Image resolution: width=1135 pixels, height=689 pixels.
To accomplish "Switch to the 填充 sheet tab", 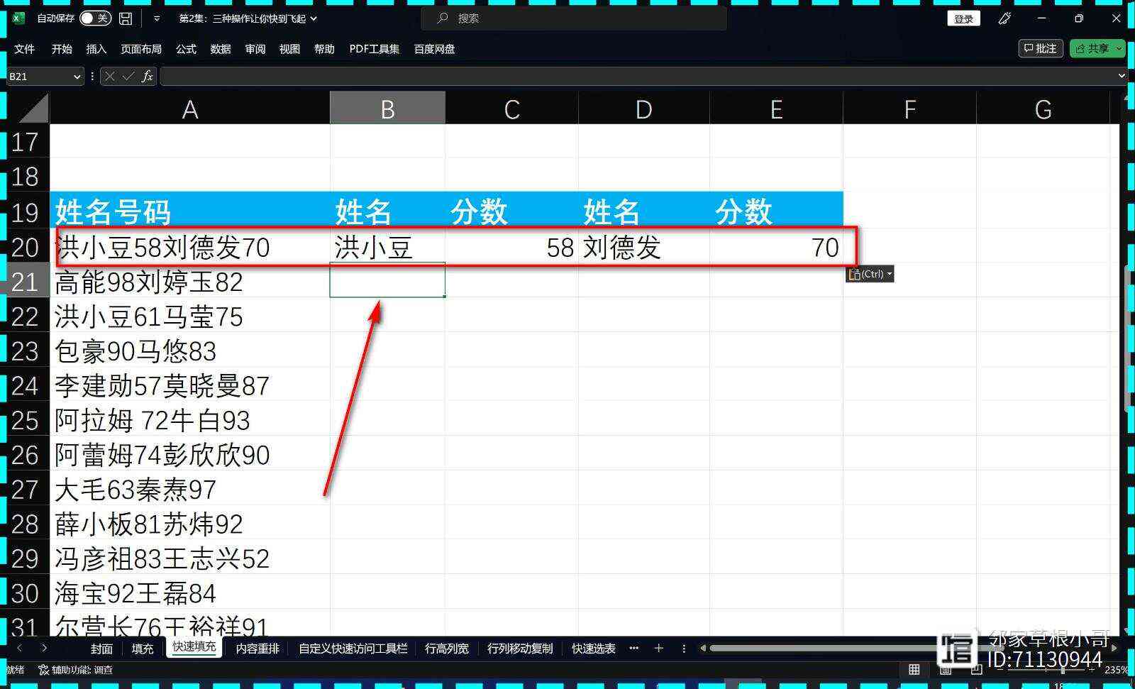I will click(x=143, y=648).
